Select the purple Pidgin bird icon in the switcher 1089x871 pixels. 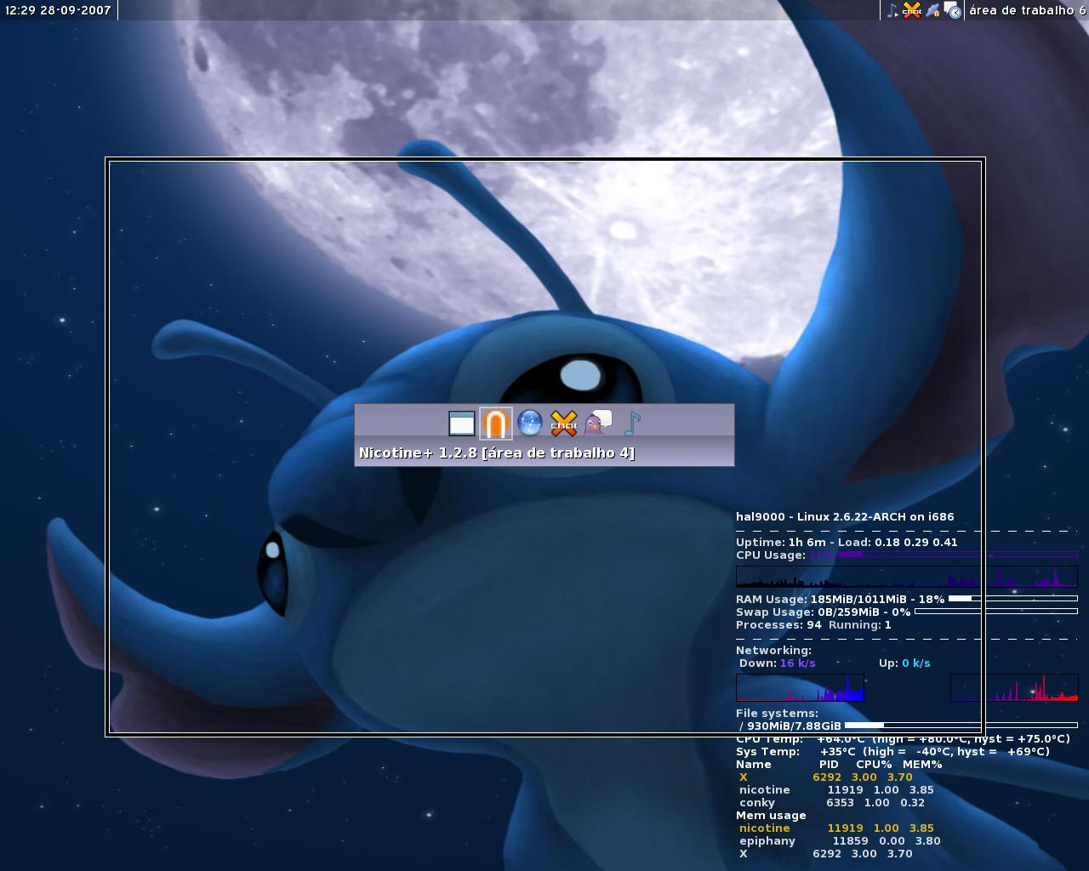pyautogui.click(x=597, y=423)
